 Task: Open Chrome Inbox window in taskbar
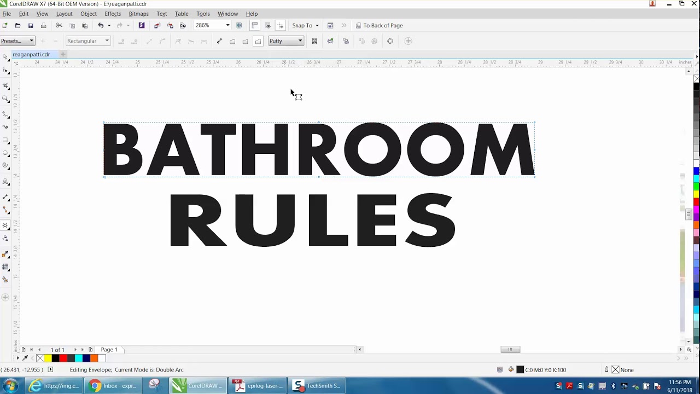click(113, 386)
